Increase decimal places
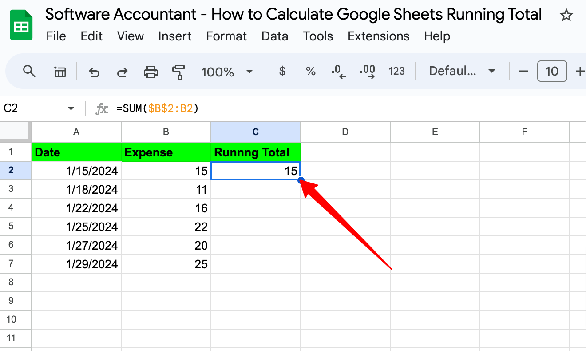 [368, 72]
